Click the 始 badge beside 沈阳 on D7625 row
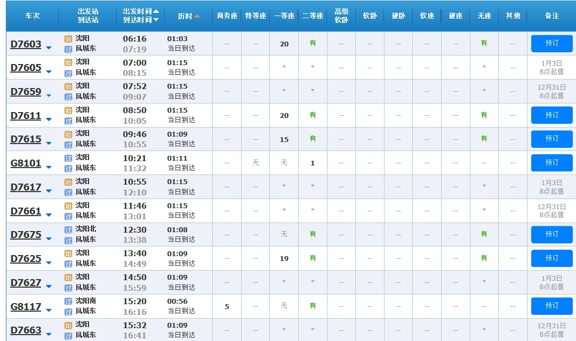Screen dimensions: 576x341 coord(68,253)
